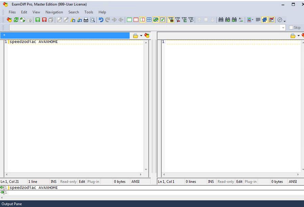Image resolution: width=304 pixels, height=207 pixels.
Task: Toggle the two-pane split view button
Action: pyautogui.click(x=142, y=20)
